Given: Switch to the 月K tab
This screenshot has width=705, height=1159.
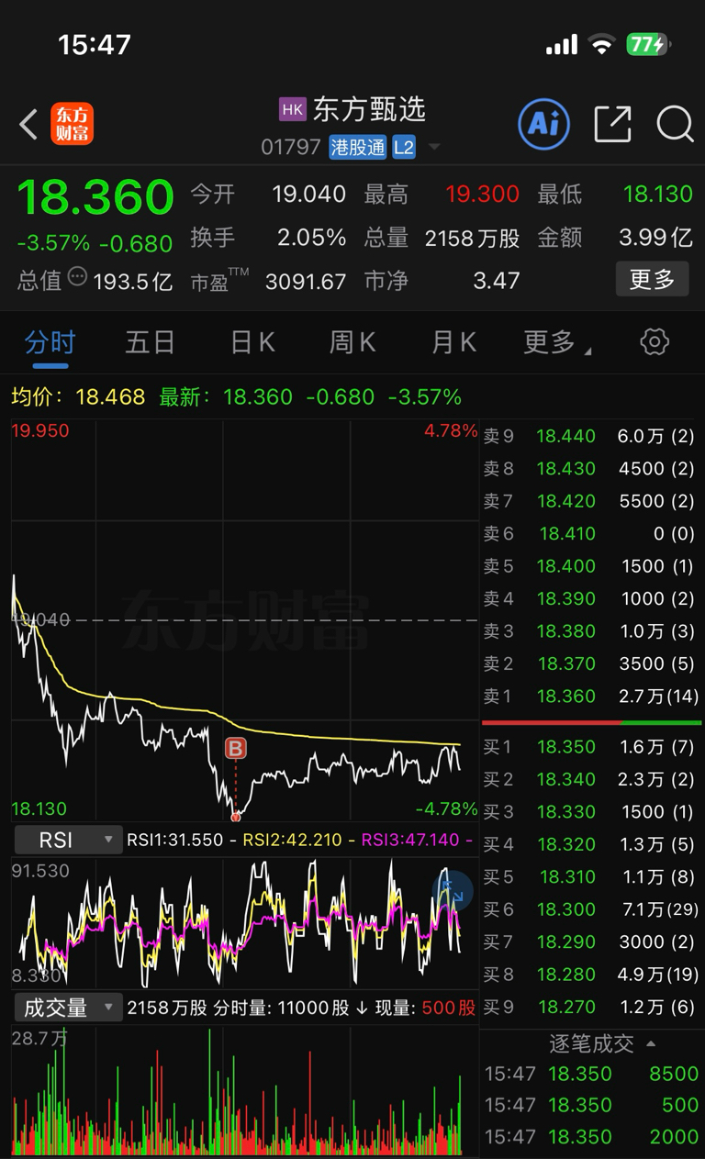Looking at the screenshot, I should (x=453, y=343).
